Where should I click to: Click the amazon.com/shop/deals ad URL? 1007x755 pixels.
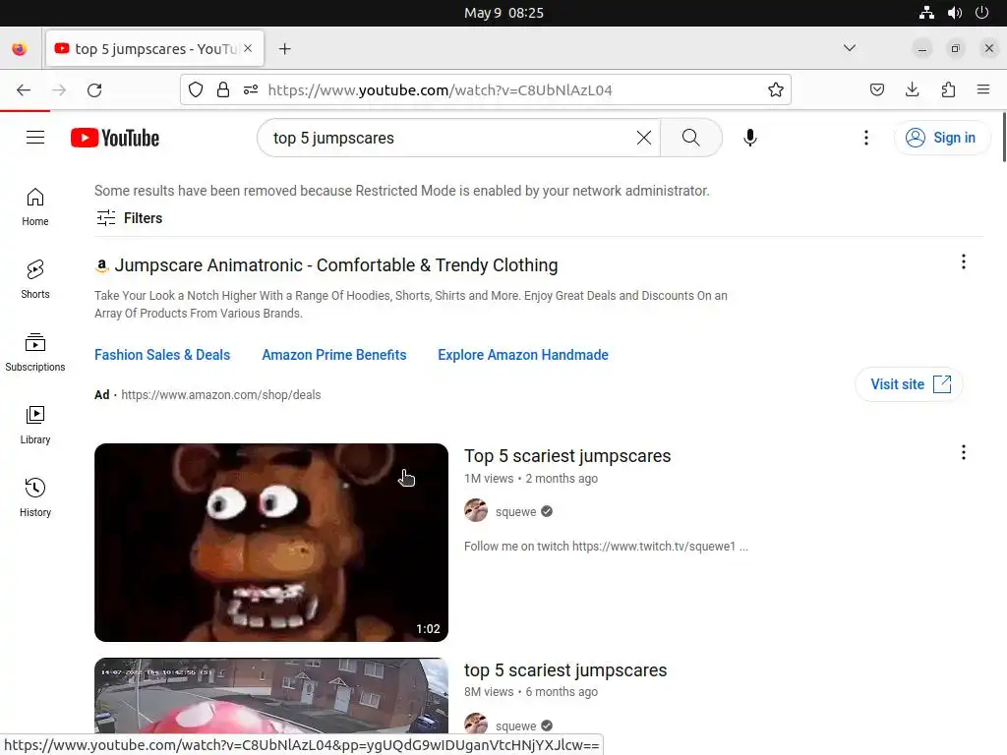(x=221, y=395)
